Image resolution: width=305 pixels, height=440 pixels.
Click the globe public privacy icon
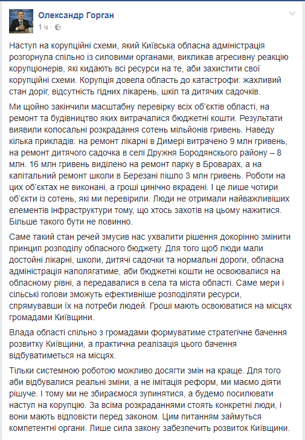(x=58, y=27)
